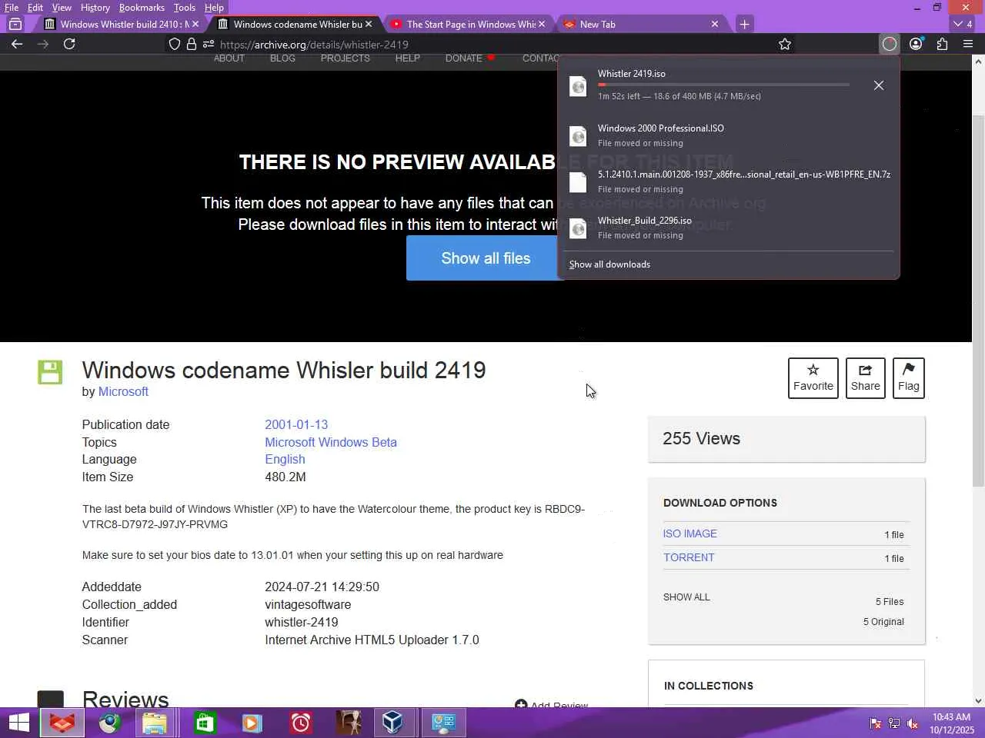The height and width of the screenshot is (738, 985).
Task: Click SHOW ALL download options
Action: tap(686, 597)
